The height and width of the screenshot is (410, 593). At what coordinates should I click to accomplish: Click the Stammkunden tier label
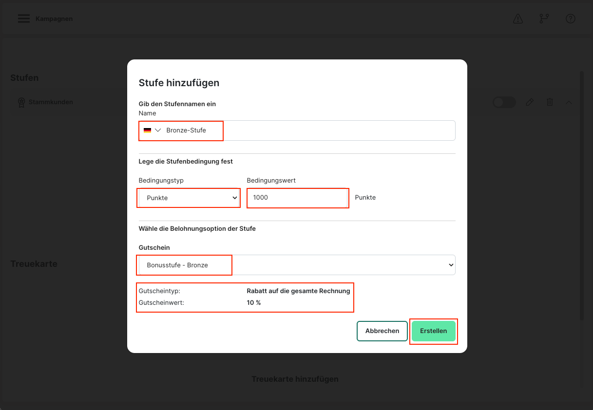(51, 102)
